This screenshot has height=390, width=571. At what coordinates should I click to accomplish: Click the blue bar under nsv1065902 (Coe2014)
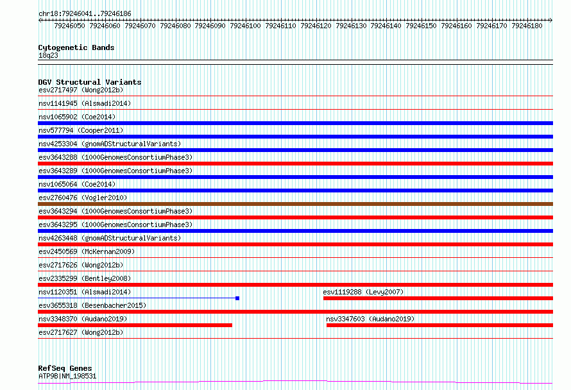pyautogui.click(x=295, y=123)
